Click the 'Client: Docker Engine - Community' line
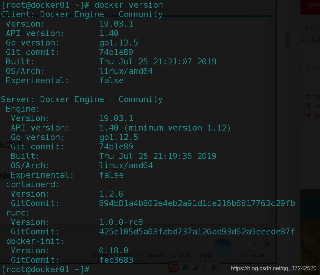Image resolution: width=320 pixels, height=275 pixels. pos(82,14)
